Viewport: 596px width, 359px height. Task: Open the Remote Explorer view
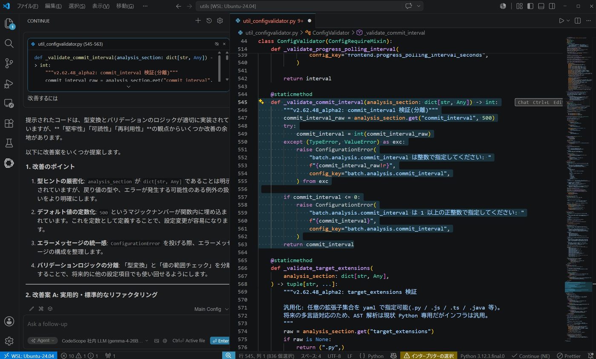9,103
